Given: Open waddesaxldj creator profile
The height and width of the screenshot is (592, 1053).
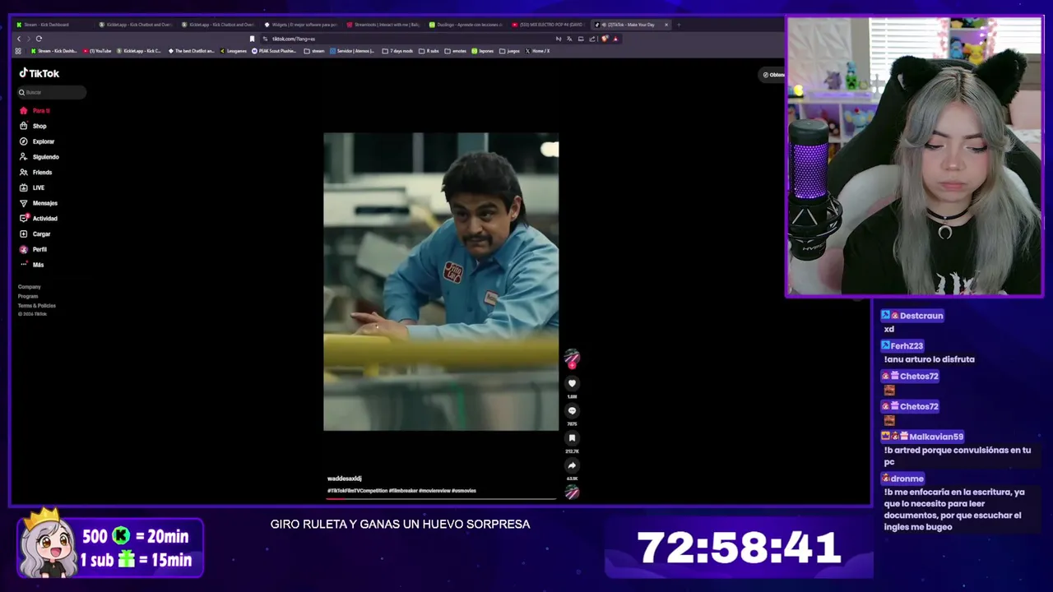Looking at the screenshot, I should (344, 479).
